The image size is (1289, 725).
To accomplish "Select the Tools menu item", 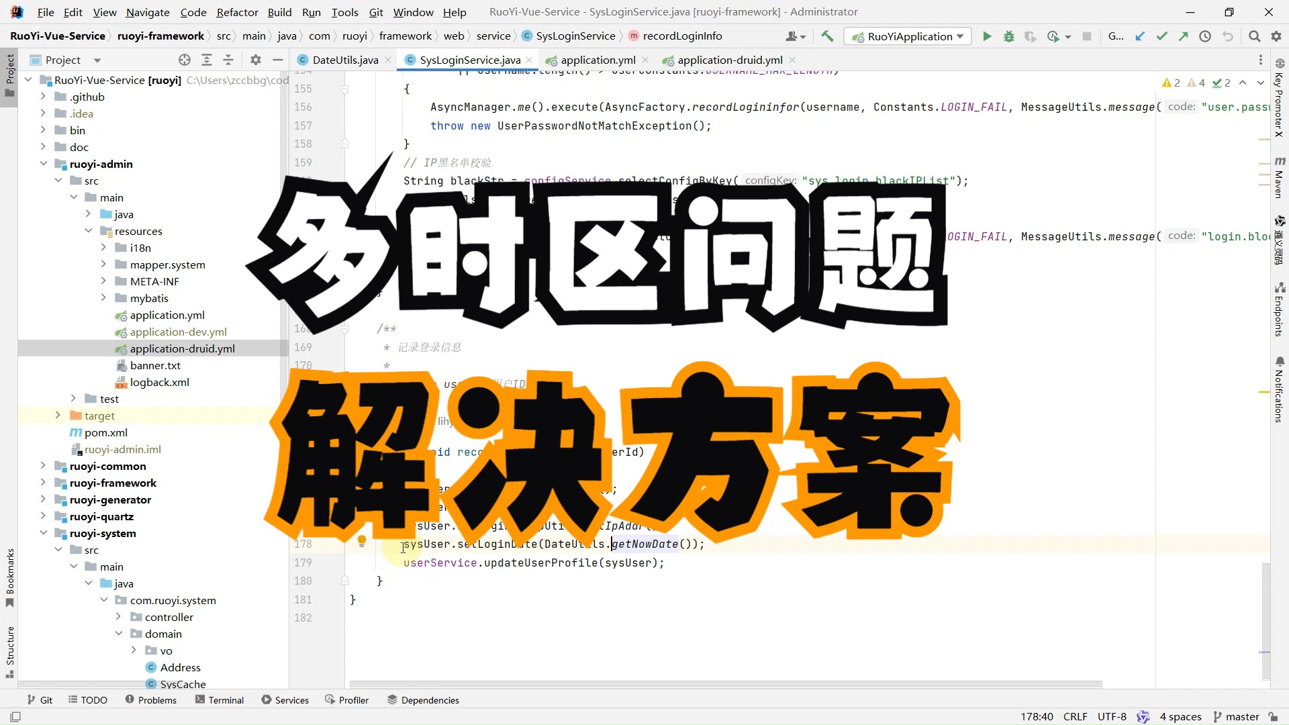I will [344, 12].
